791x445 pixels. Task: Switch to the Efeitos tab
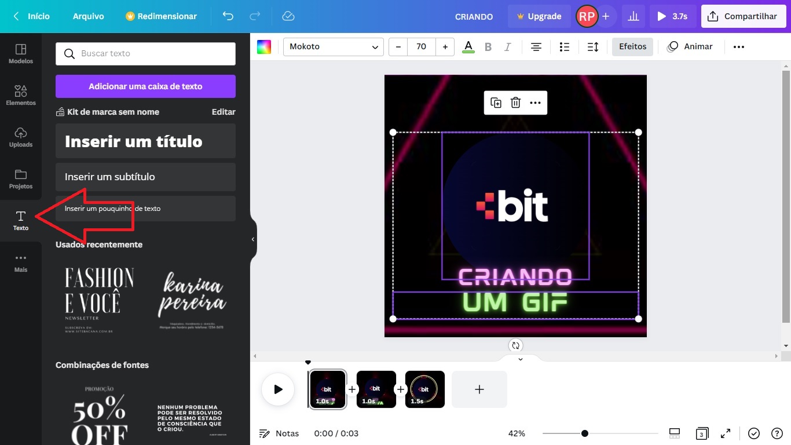coord(632,46)
